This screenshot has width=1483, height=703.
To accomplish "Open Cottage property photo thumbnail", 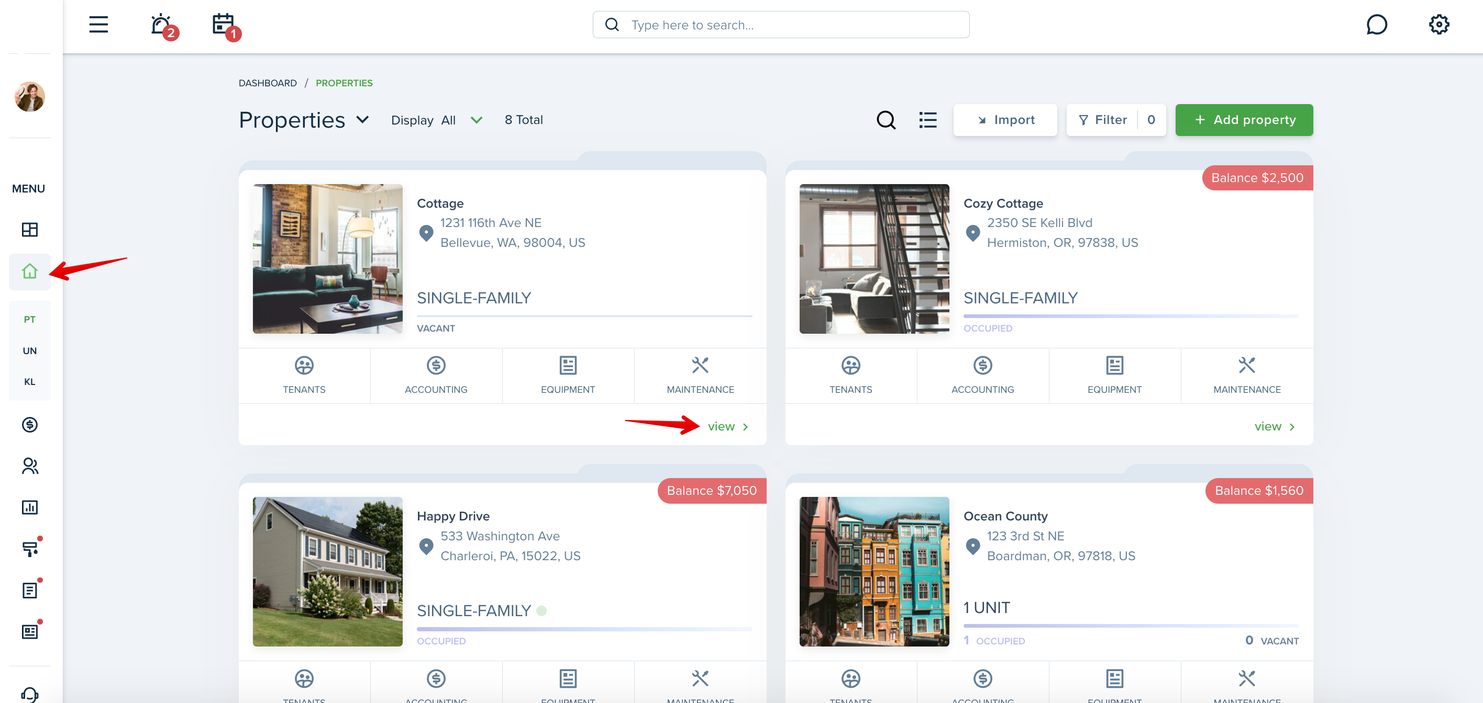I will (328, 259).
